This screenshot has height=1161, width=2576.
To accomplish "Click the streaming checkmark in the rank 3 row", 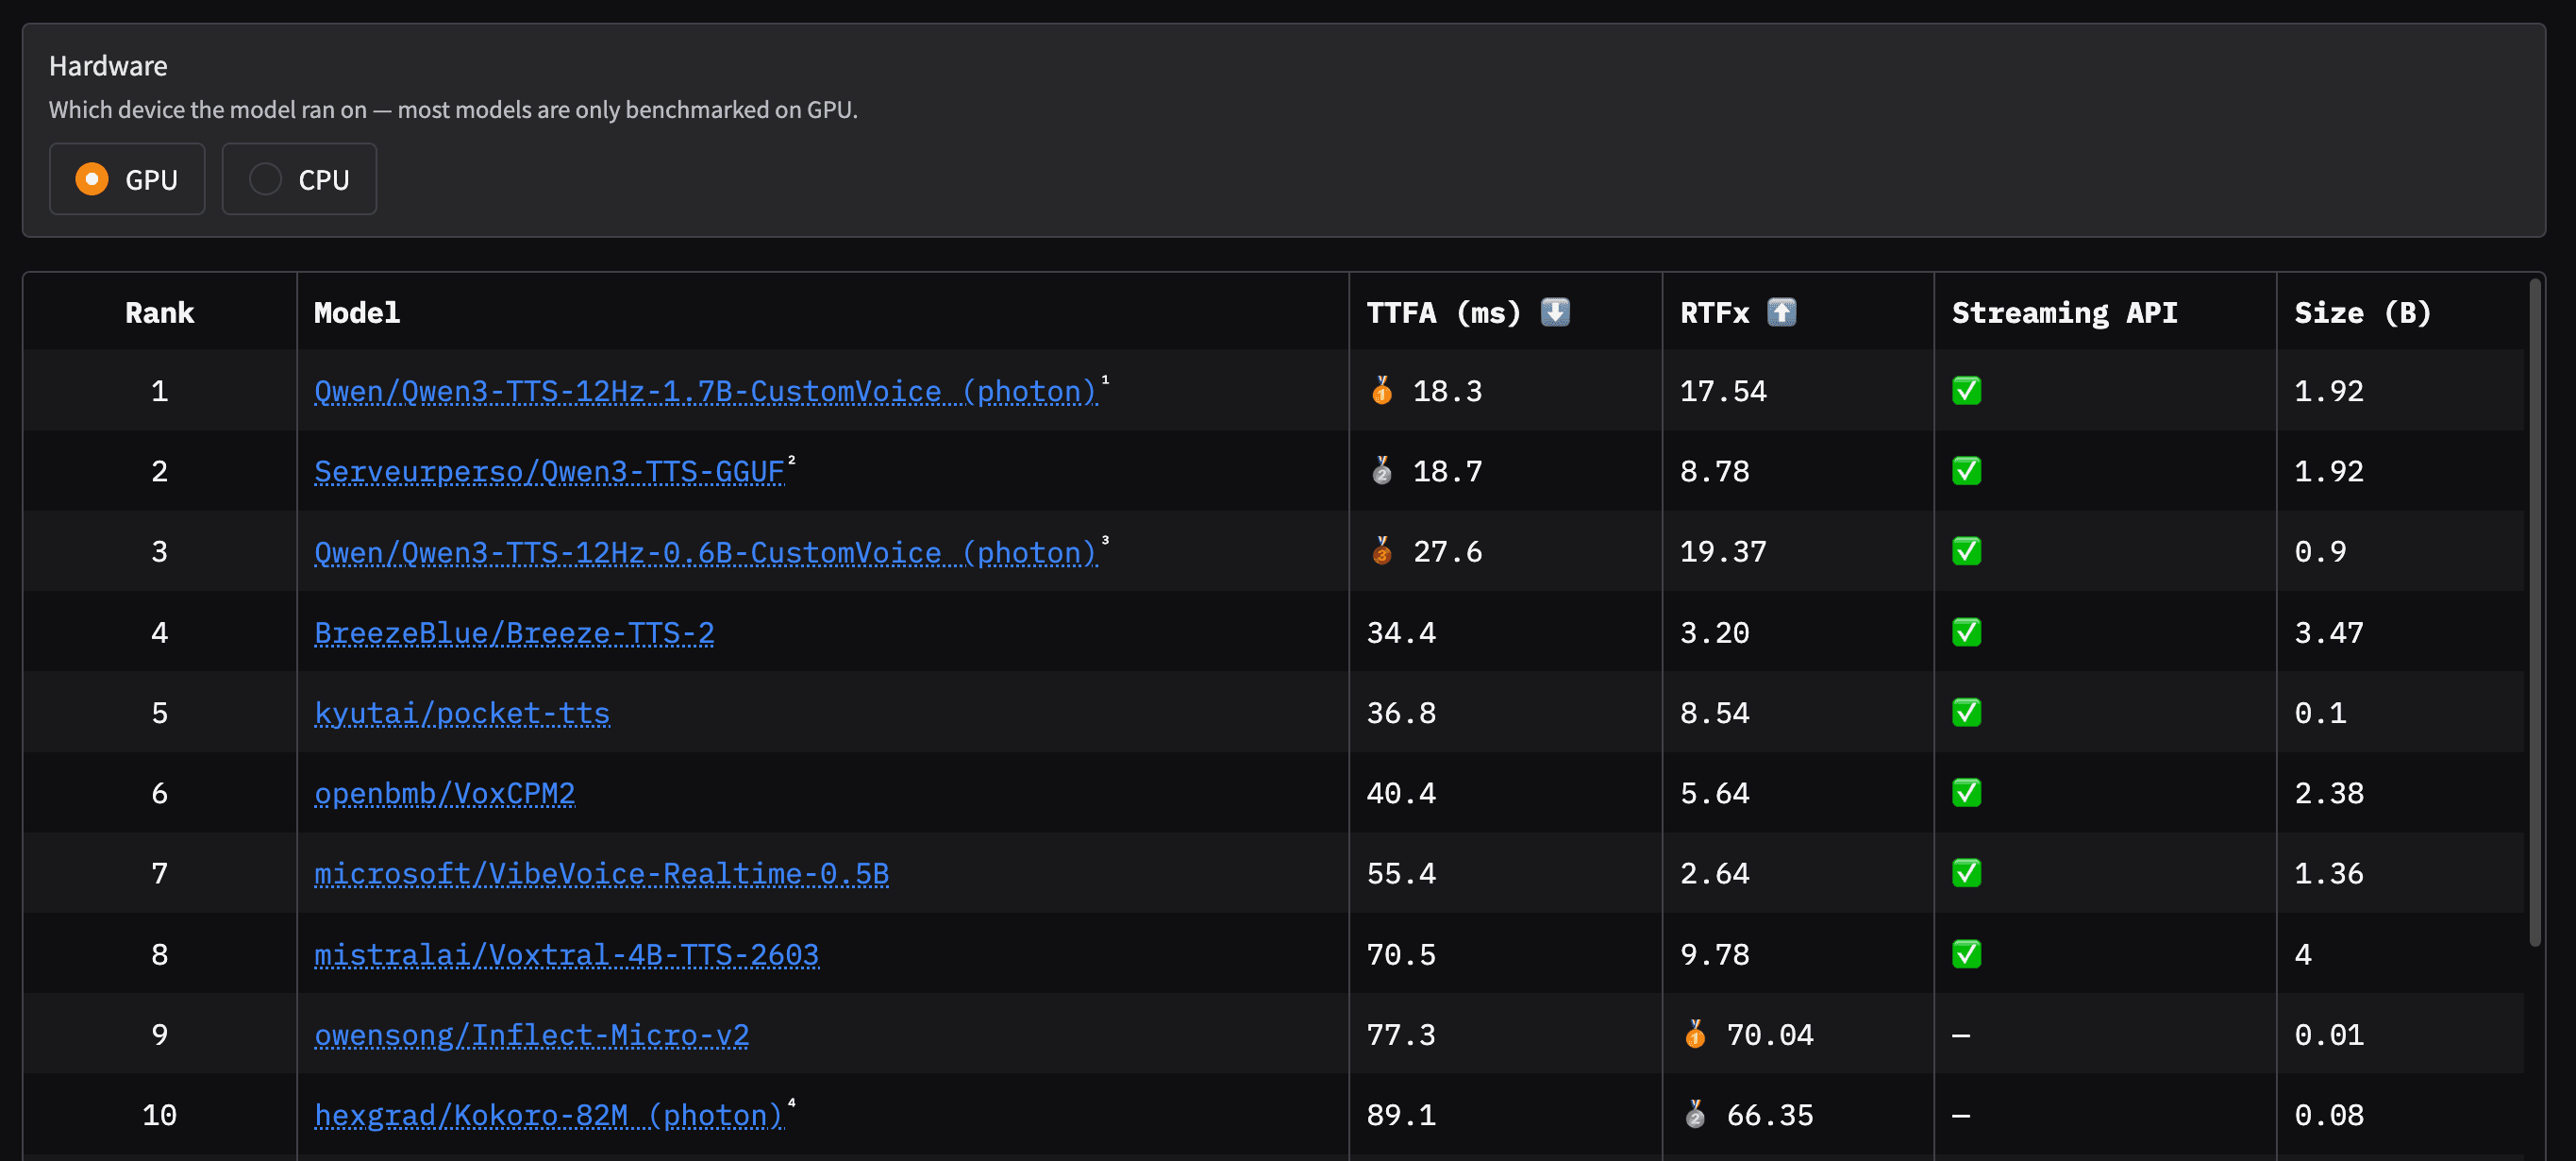I will click(1967, 551).
